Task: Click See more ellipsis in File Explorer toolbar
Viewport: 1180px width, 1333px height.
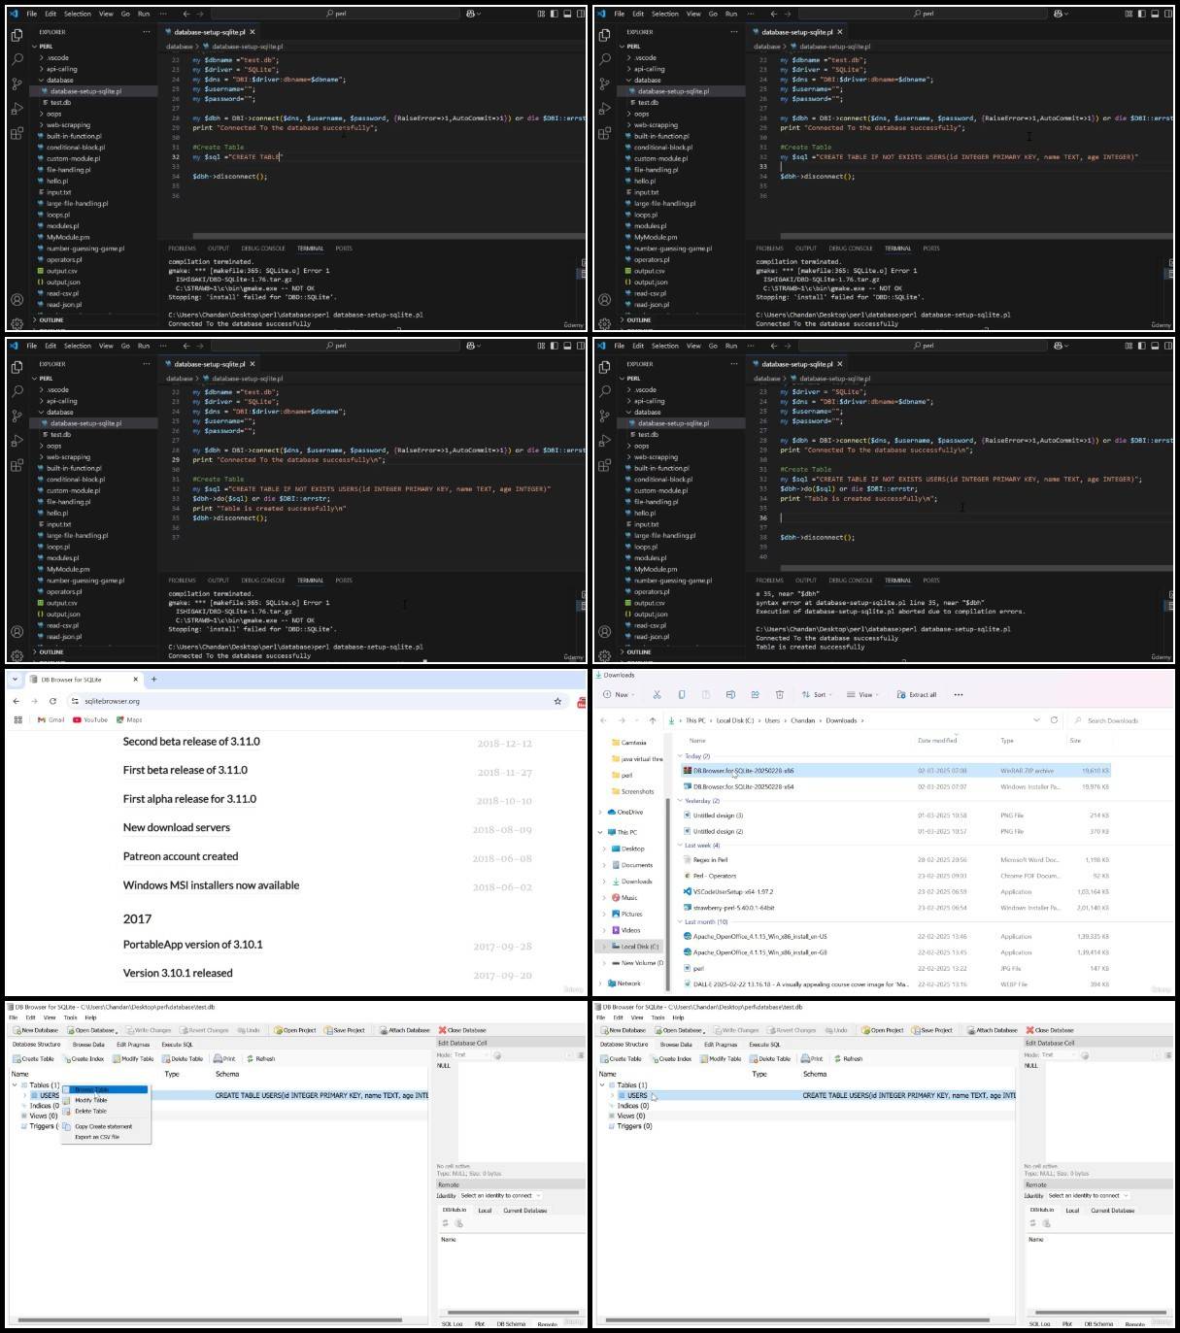Action: coord(959,694)
